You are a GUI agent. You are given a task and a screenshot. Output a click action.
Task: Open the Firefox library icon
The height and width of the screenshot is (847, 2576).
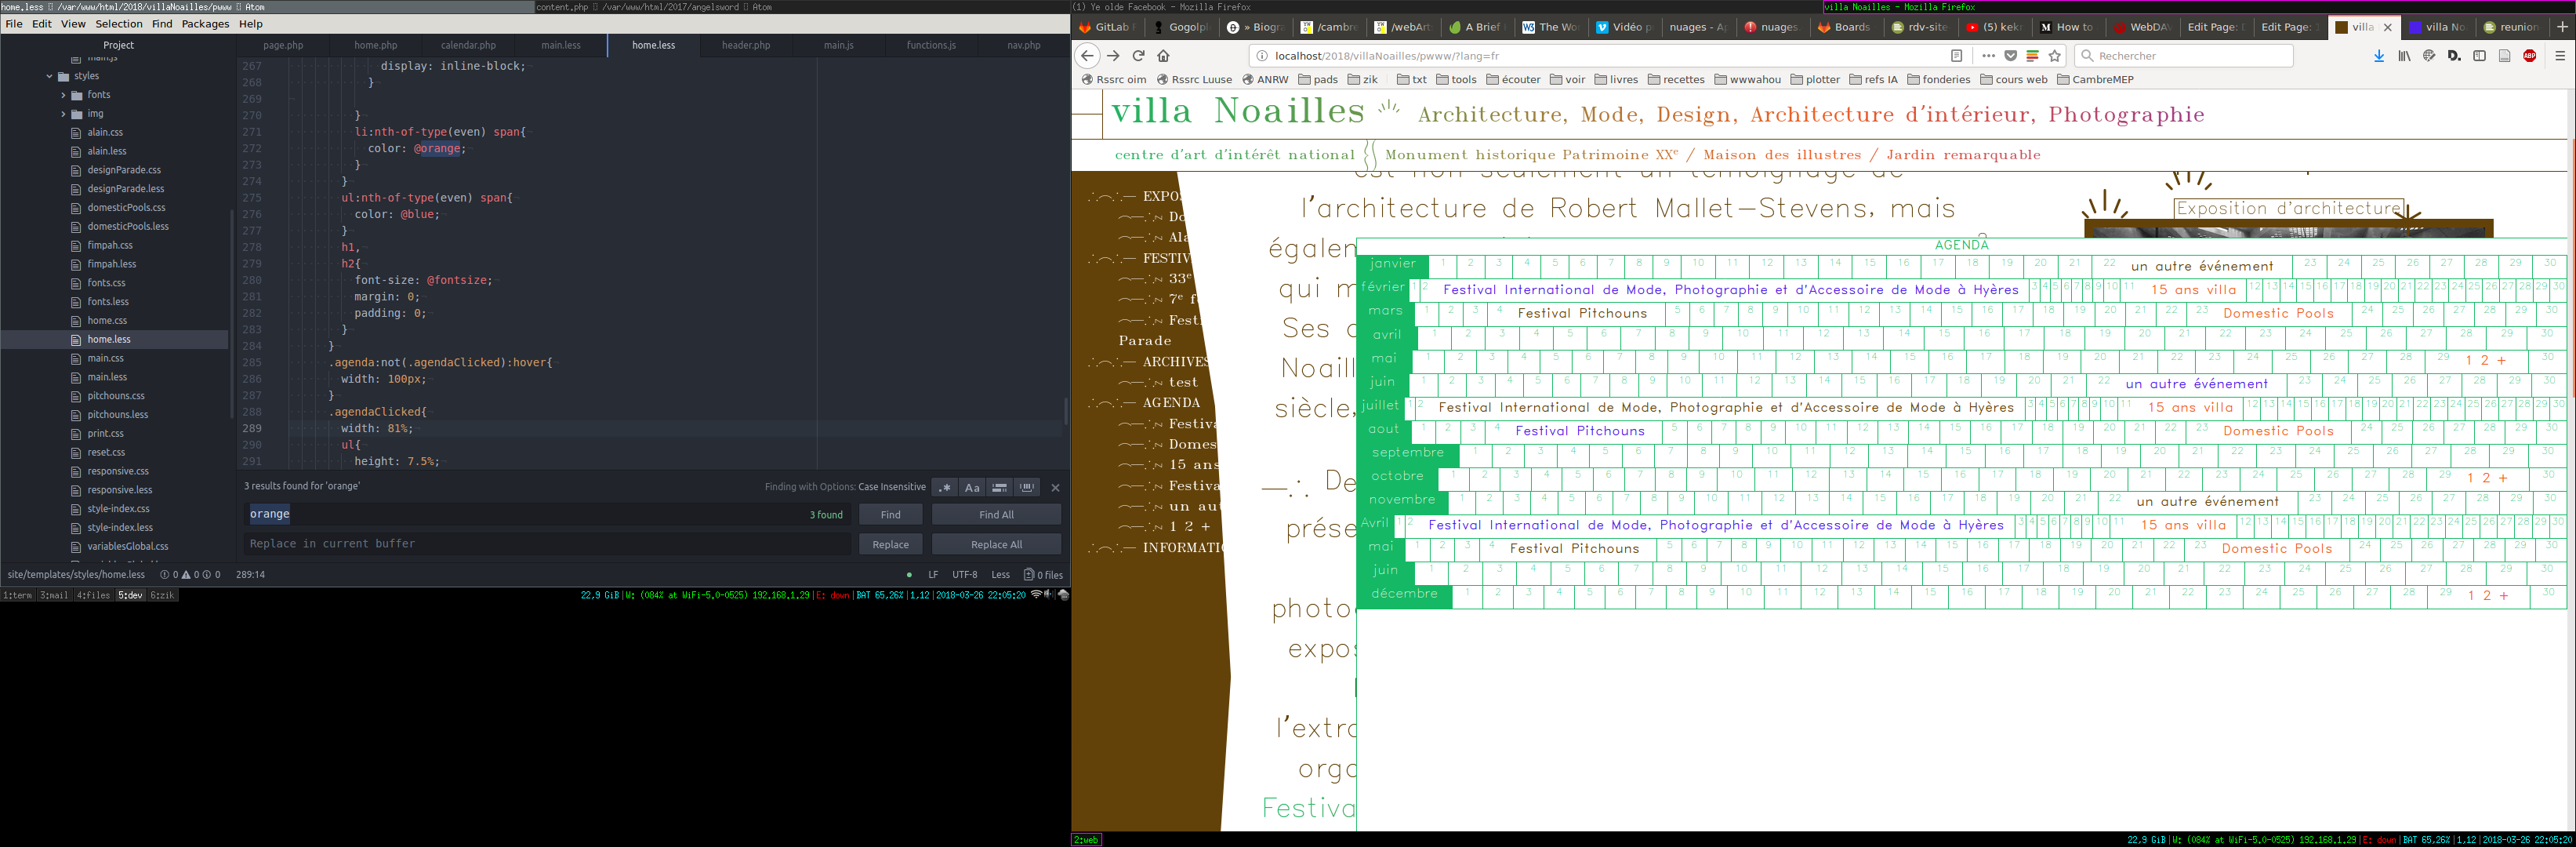(x=2404, y=56)
